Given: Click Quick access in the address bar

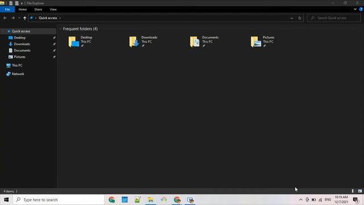Looking at the screenshot, I should (x=48, y=18).
